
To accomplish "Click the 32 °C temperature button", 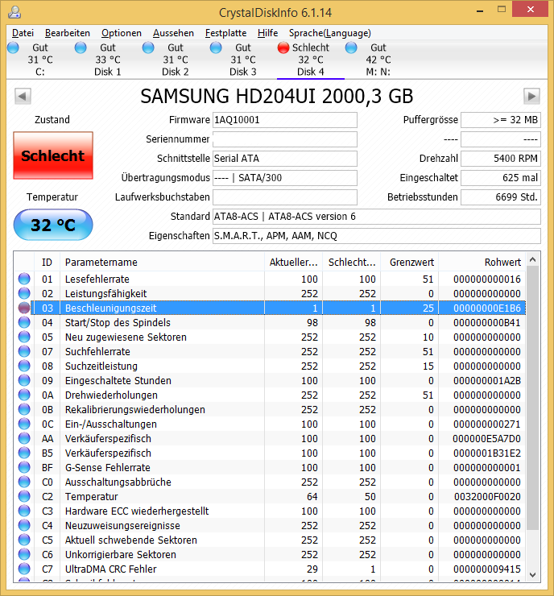I will pos(53,225).
